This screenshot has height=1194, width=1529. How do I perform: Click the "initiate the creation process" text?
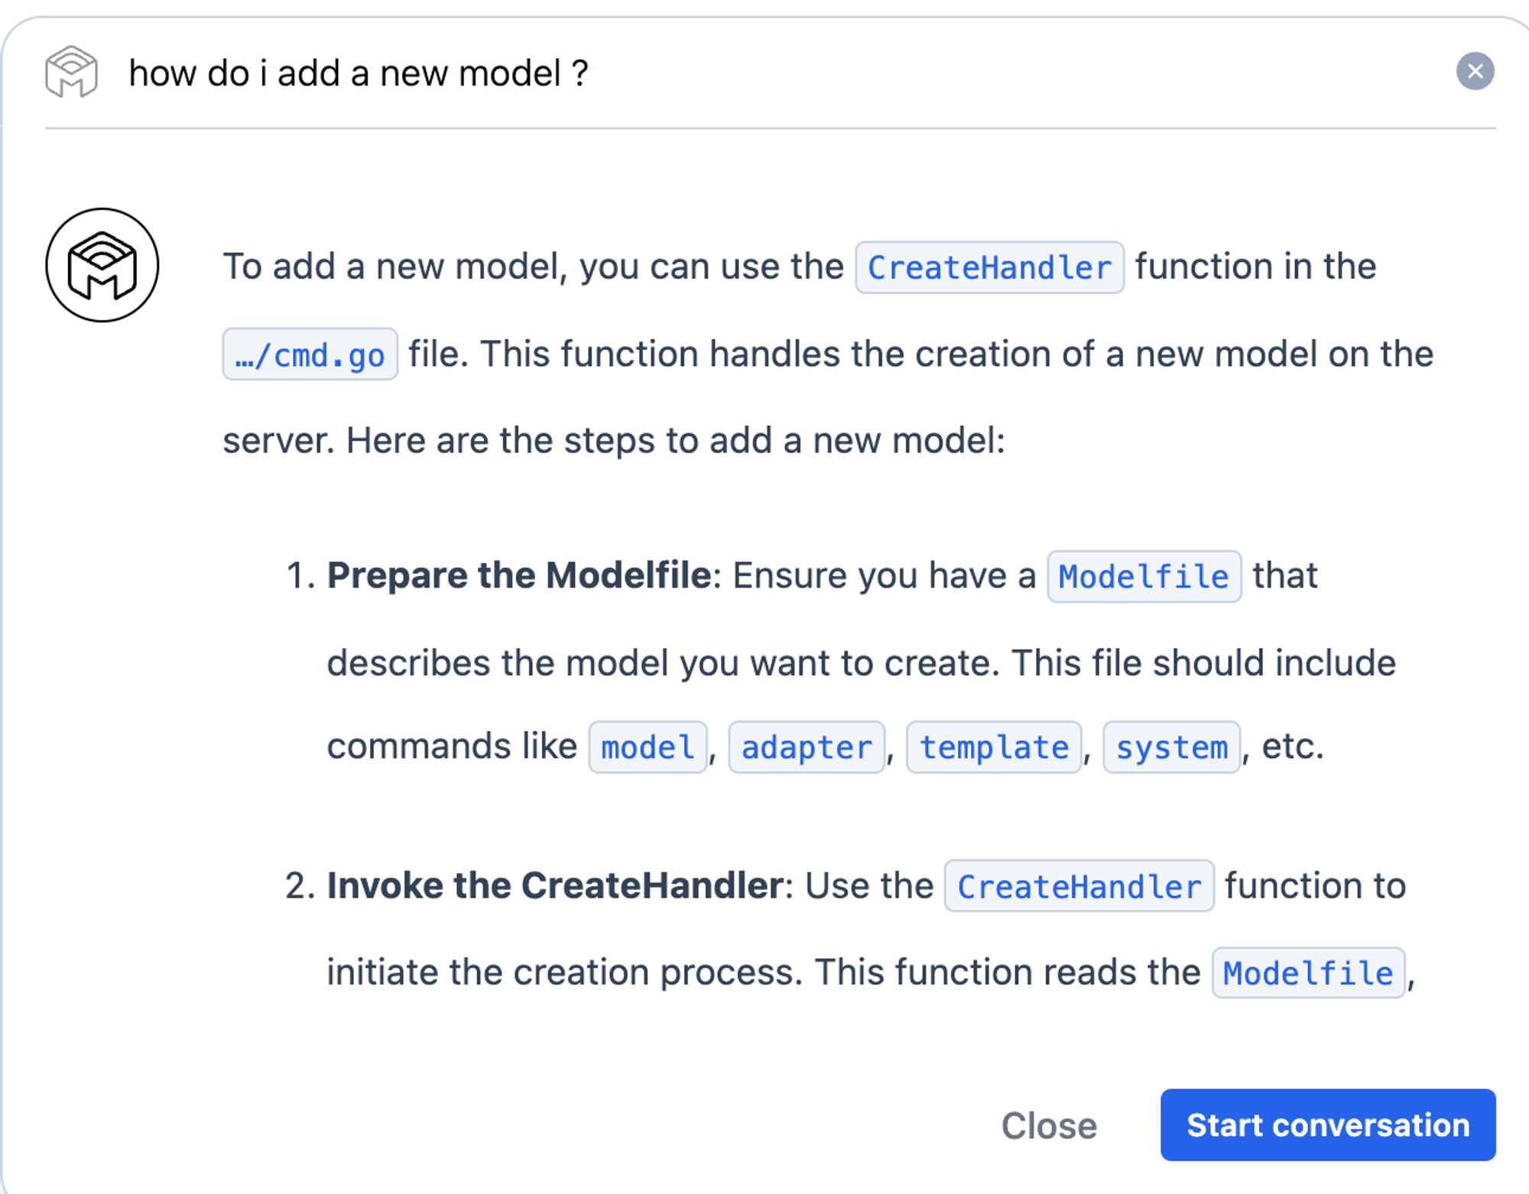[564, 972]
